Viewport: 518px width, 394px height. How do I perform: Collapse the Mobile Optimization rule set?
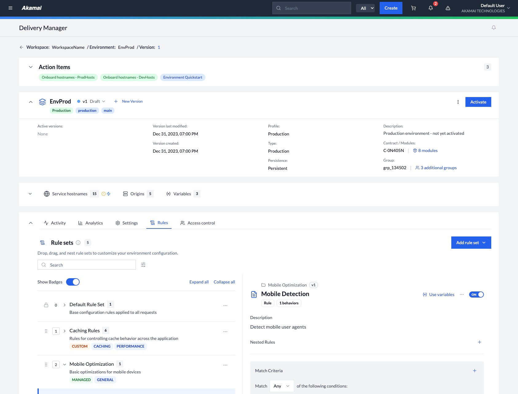click(65, 364)
